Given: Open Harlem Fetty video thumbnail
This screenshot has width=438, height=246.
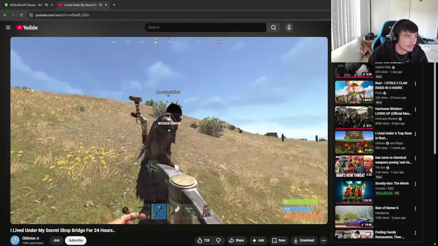Looking at the screenshot, I should click(x=354, y=70).
